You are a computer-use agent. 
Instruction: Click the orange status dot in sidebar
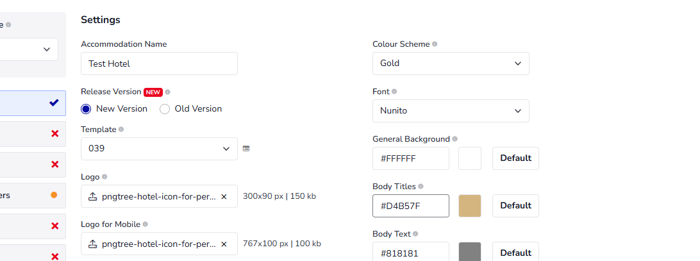point(54,195)
